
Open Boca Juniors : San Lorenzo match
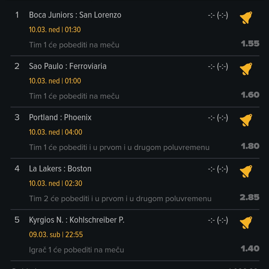click(x=75, y=15)
